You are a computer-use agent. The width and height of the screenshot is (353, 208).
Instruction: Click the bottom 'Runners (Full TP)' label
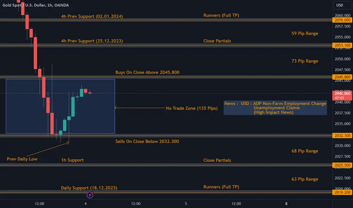click(221, 187)
